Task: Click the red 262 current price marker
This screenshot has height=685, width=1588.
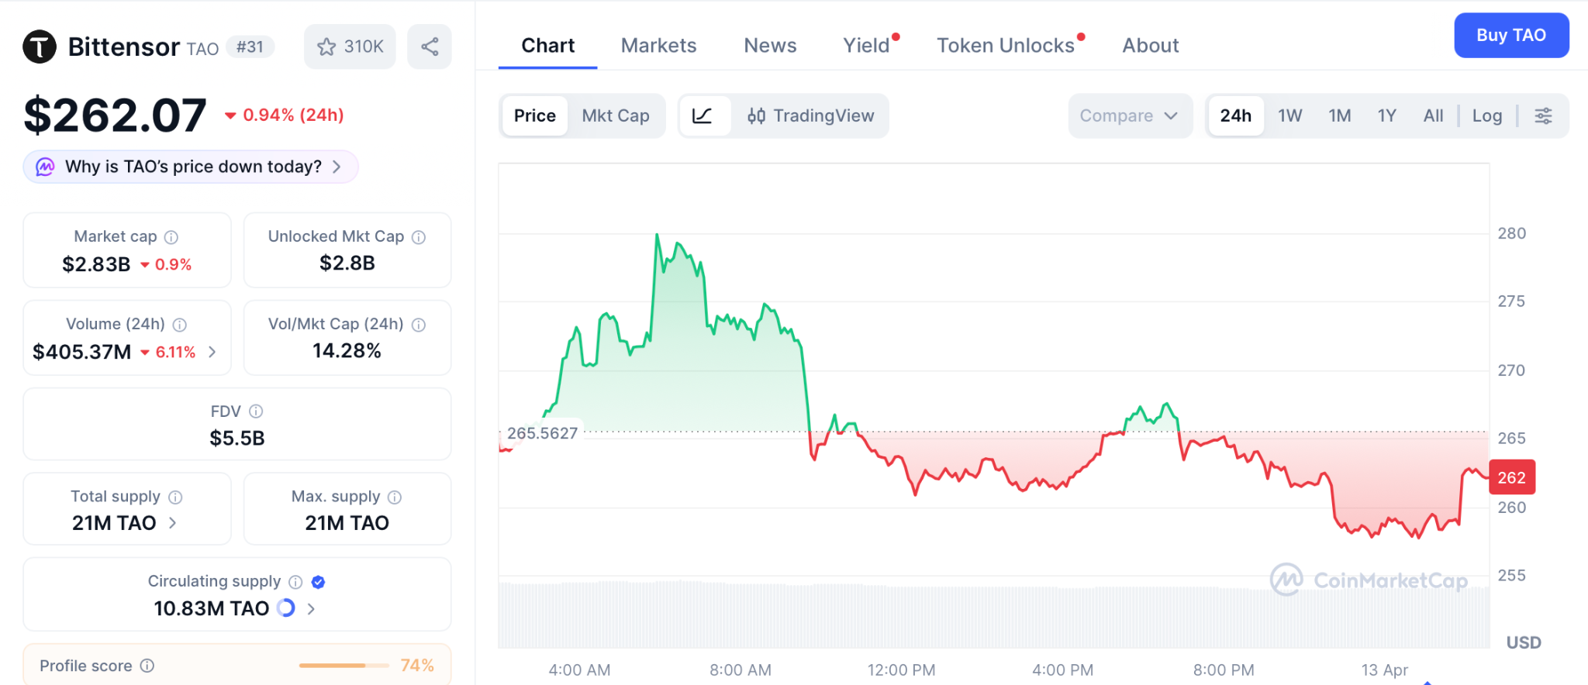Action: (x=1511, y=477)
